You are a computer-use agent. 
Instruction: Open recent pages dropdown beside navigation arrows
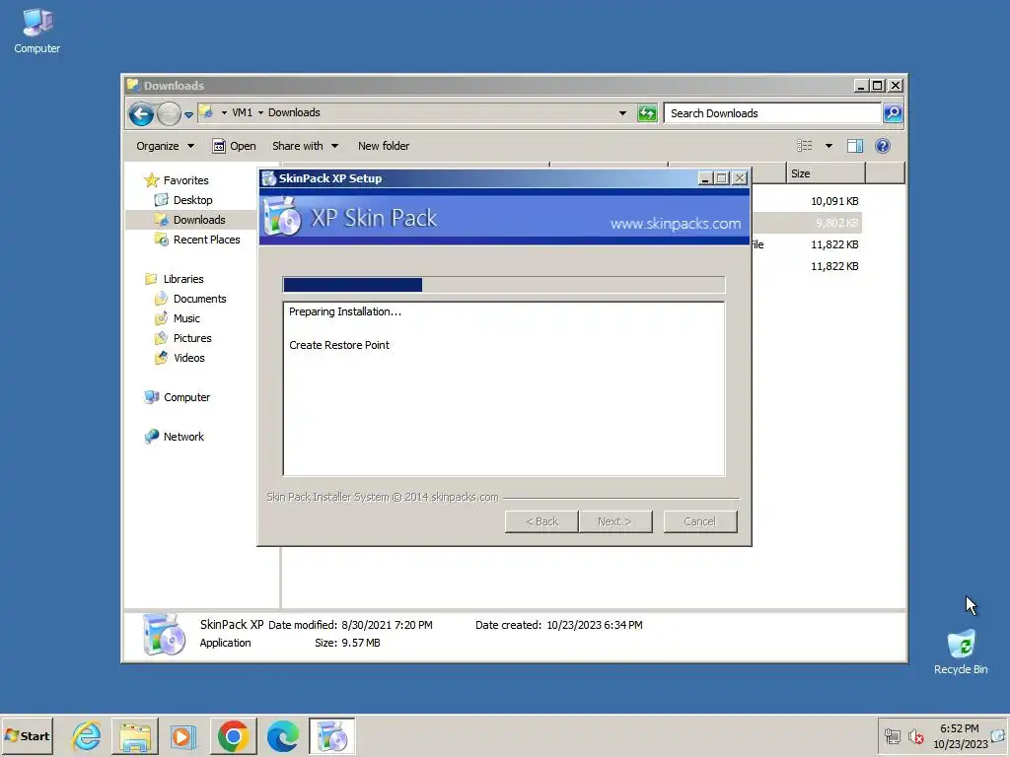[x=188, y=114]
